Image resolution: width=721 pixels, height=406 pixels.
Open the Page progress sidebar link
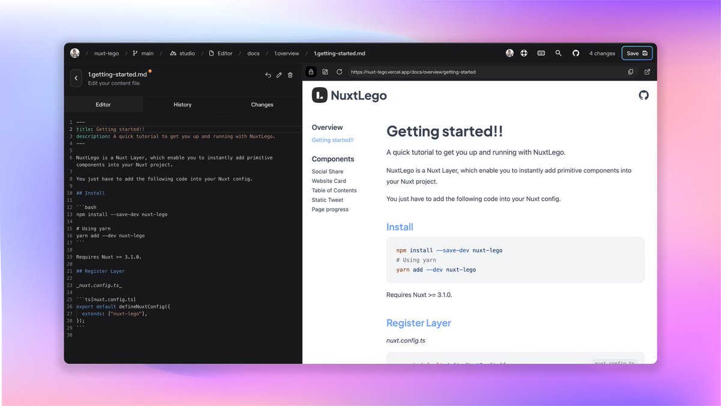point(330,209)
